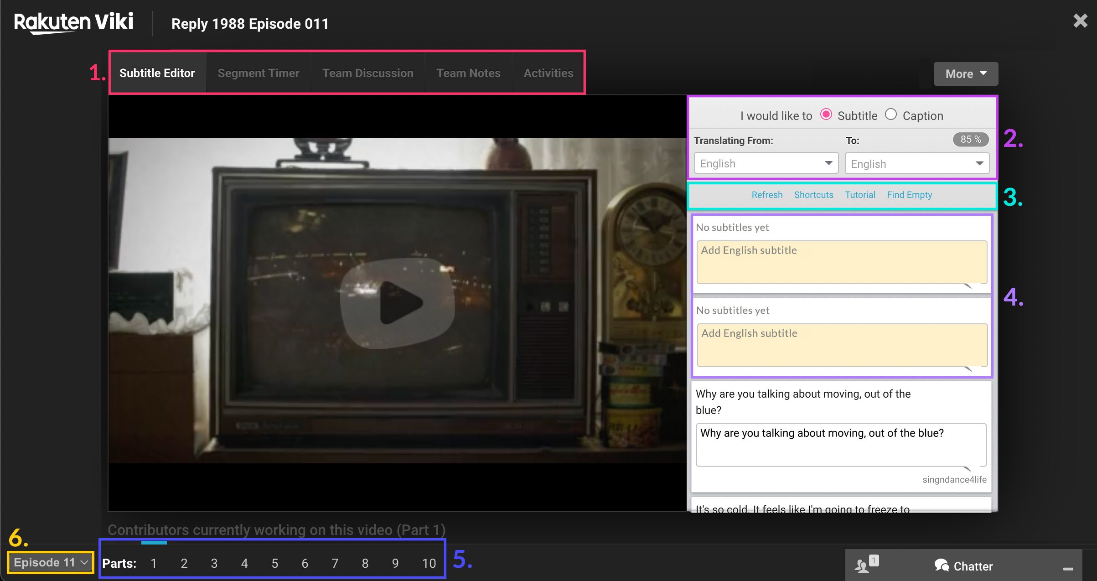This screenshot has width=1097, height=581.
Task: Click the singndance4life contributor name
Action: point(954,480)
